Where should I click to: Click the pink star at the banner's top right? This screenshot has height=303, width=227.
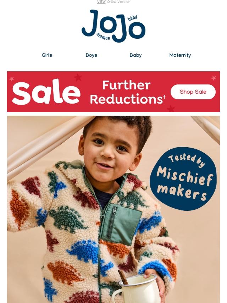pos(214,78)
